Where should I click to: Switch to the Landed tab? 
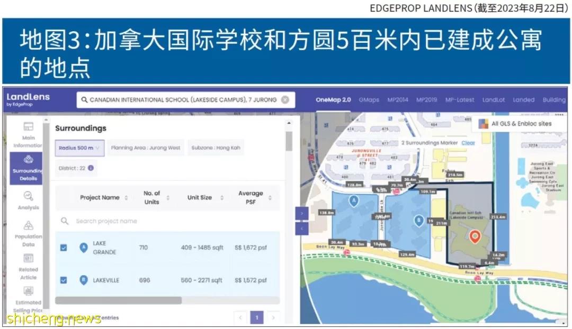(x=523, y=100)
